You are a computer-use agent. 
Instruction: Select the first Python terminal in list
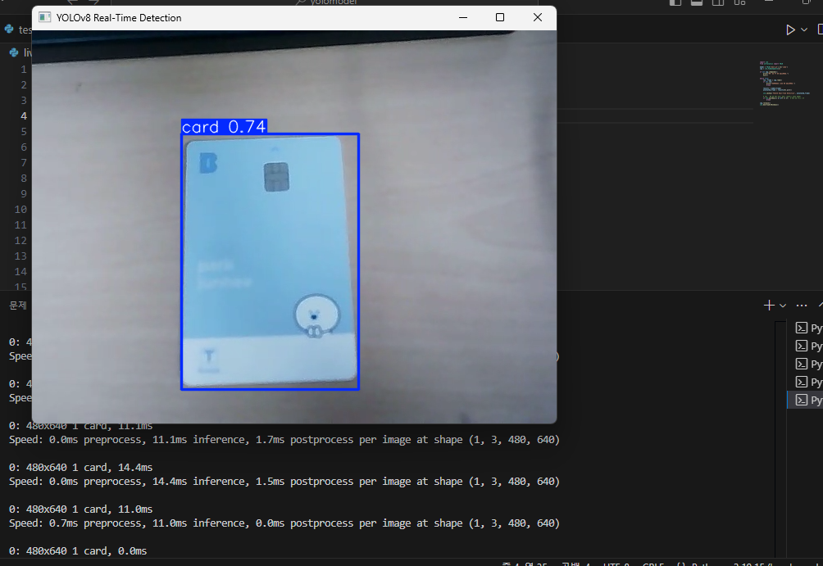(x=807, y=328)
